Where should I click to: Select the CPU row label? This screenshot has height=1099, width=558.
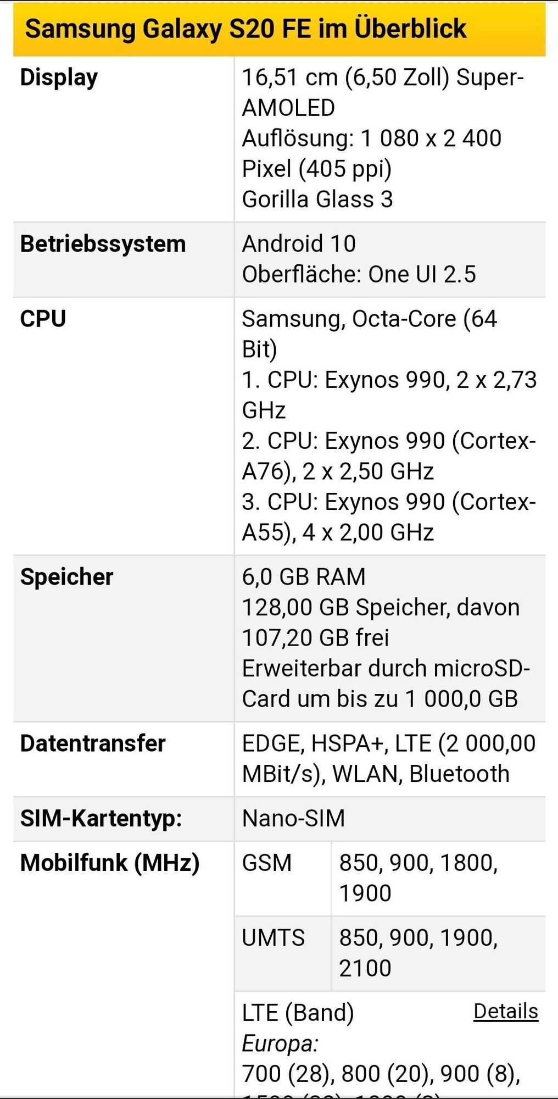tap(43, 319)
